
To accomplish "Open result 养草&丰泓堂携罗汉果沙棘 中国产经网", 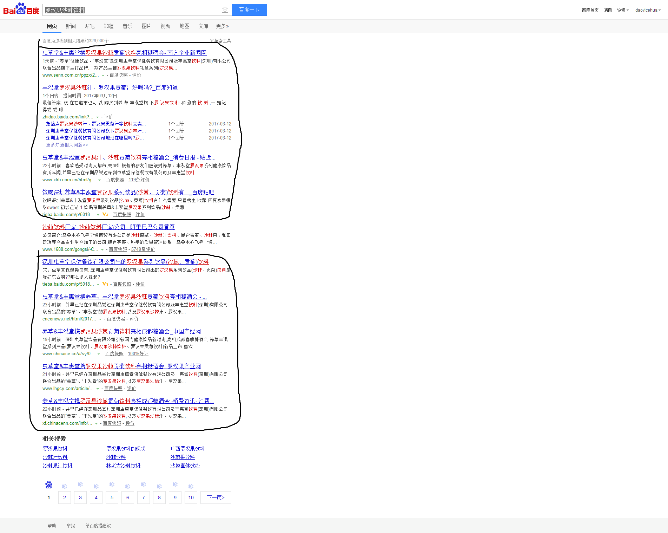I will 121,331.
